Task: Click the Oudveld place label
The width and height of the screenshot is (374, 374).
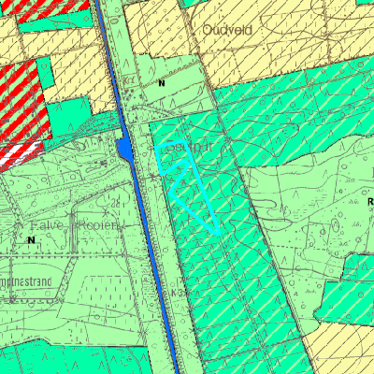Action: point(227,30)
